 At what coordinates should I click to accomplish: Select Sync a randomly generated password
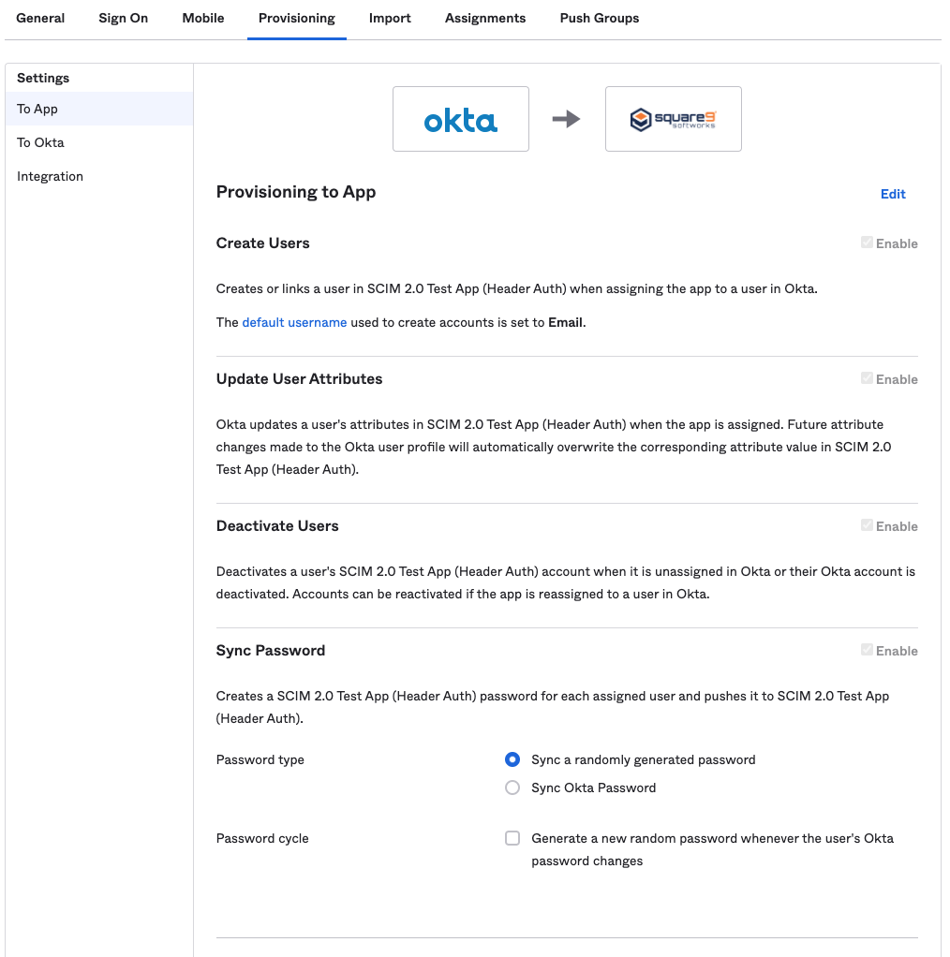pyautogui.click(x=512, y=759)
